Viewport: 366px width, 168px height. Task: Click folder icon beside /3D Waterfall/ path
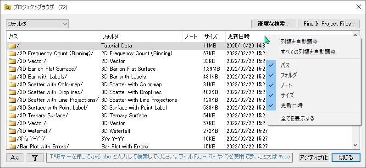(x=12, y=131)
